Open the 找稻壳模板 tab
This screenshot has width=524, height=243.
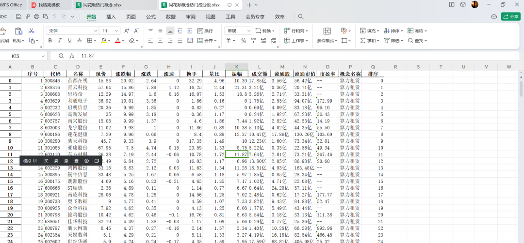[49, 5]
